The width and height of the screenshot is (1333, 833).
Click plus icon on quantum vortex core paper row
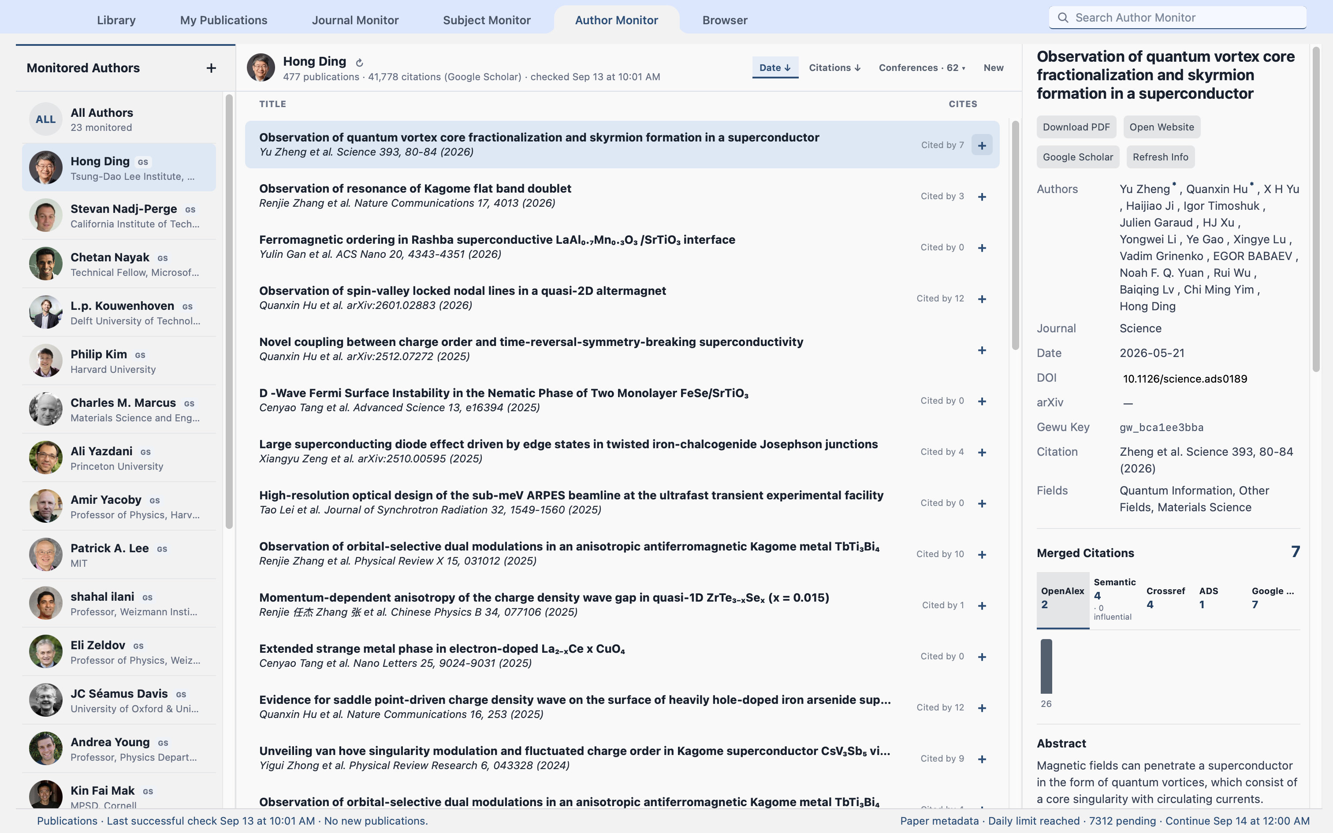[x=982, y=145]
